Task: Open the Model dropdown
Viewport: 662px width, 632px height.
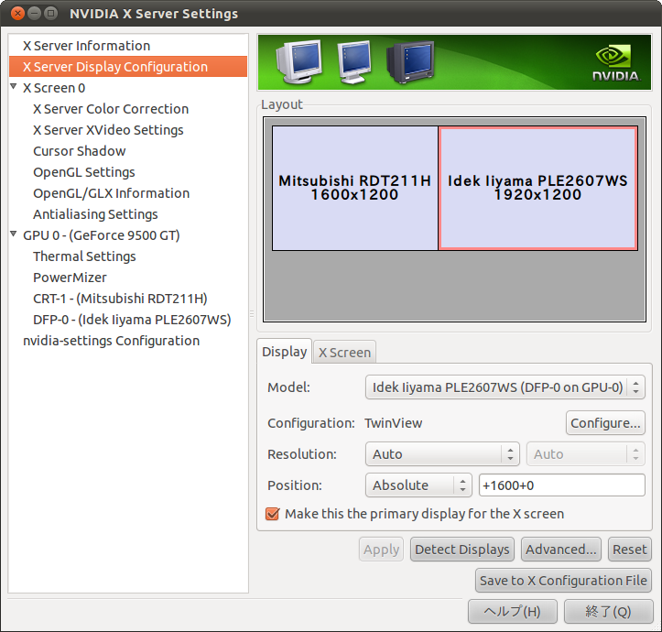Action: (505, 387)
